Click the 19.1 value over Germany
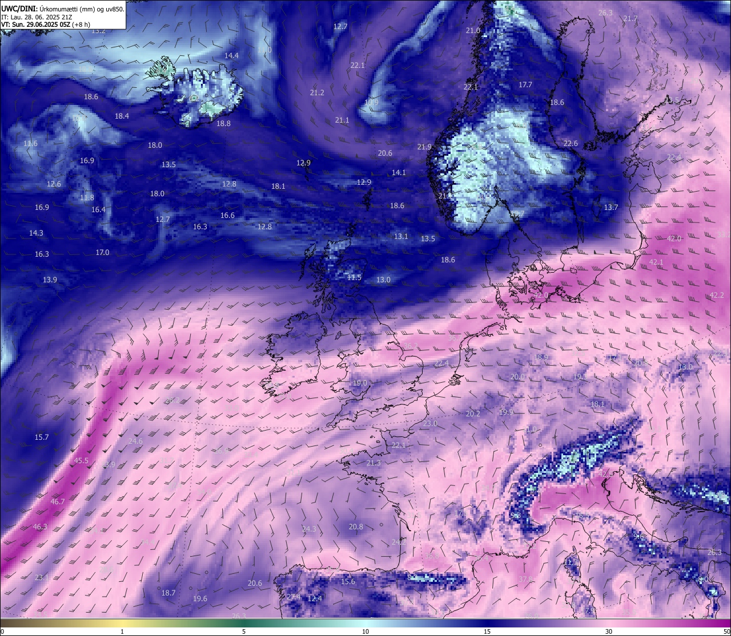The width and height of the screenshot is (731, 636). 580,376
